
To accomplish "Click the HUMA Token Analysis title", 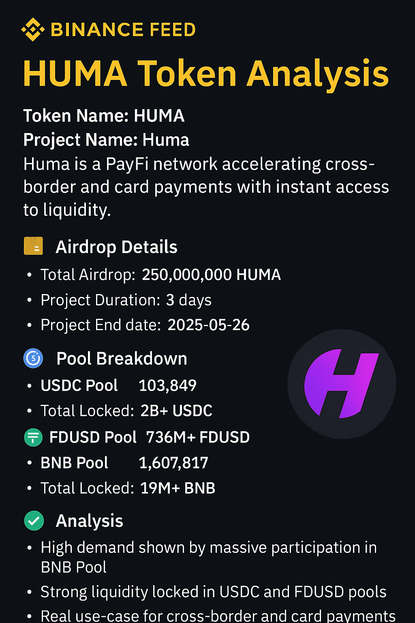I will (x=206, y=74).
